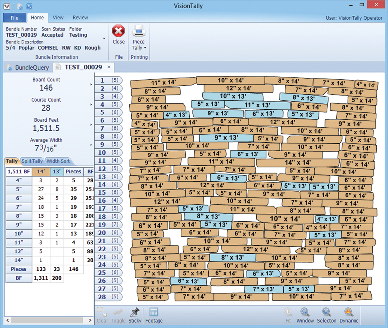Click the 14" x 14' board
The width and height of the screenshot is (388, 328).
click(x=297, y=163)
